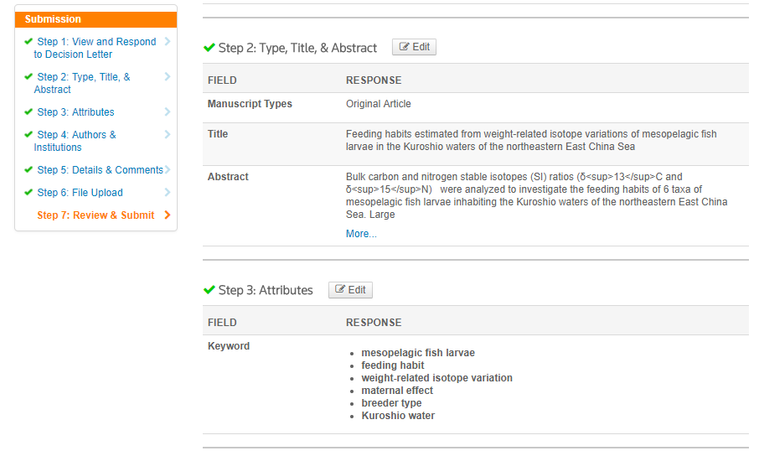Open Step 3: Attributes from the sidebar
The width and height of the screenshot is (759, 456).
(x=75, y=112)
